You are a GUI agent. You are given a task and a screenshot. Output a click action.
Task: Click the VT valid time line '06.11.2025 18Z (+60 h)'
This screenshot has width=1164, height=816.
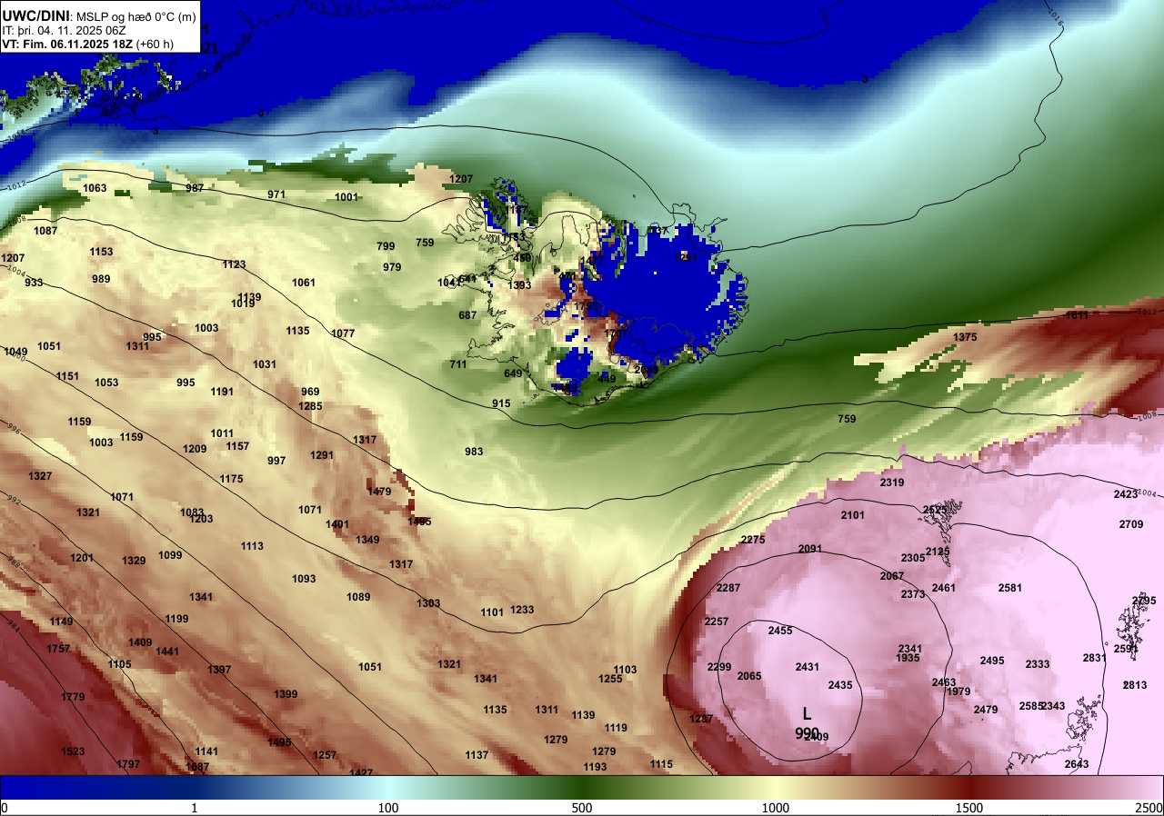tap(113, 44)
